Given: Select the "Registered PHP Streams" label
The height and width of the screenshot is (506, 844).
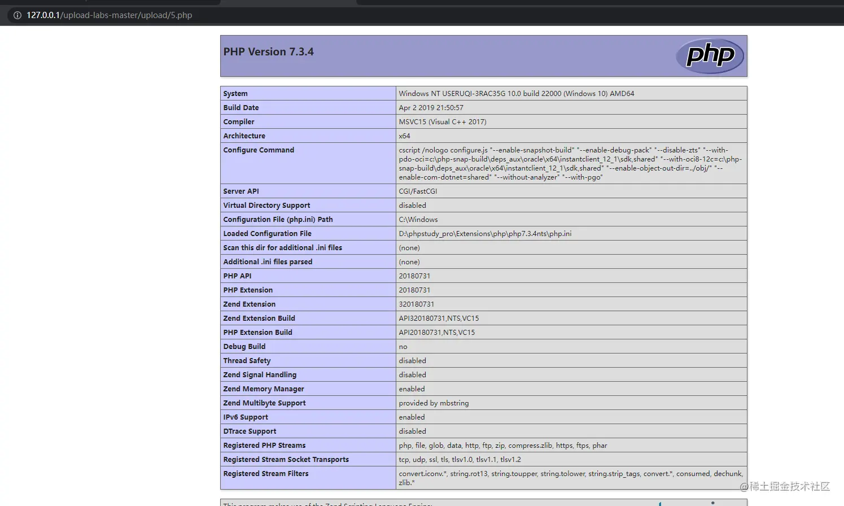Looking at the screenshot, I should pos(264,446).
